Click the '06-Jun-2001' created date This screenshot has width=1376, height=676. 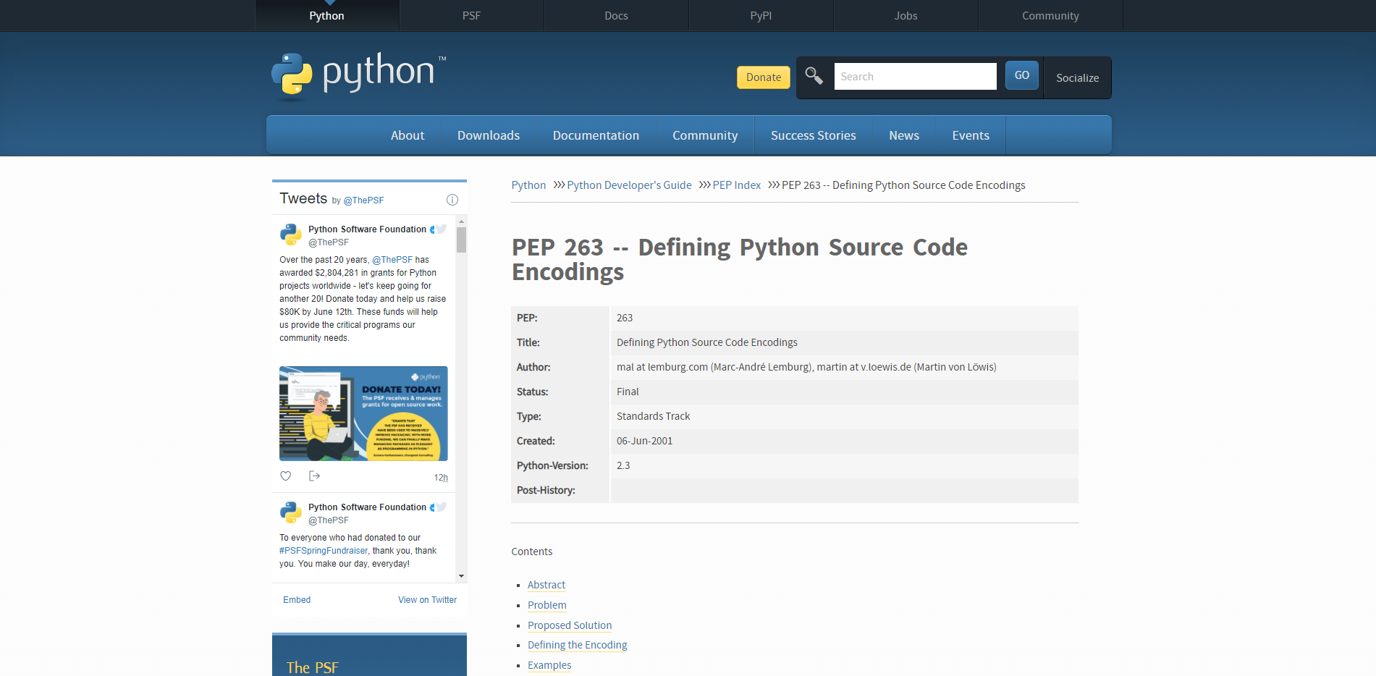pos(644,441)
